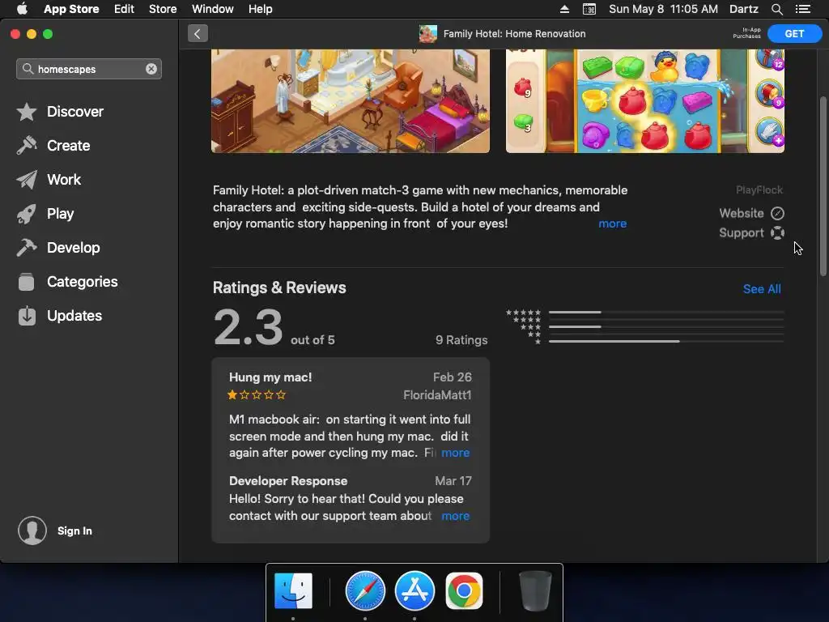Open the match-3 puzzle screenshot thumbnail
The height and width of the screenshot is (622, 829).
click(645, 101)
